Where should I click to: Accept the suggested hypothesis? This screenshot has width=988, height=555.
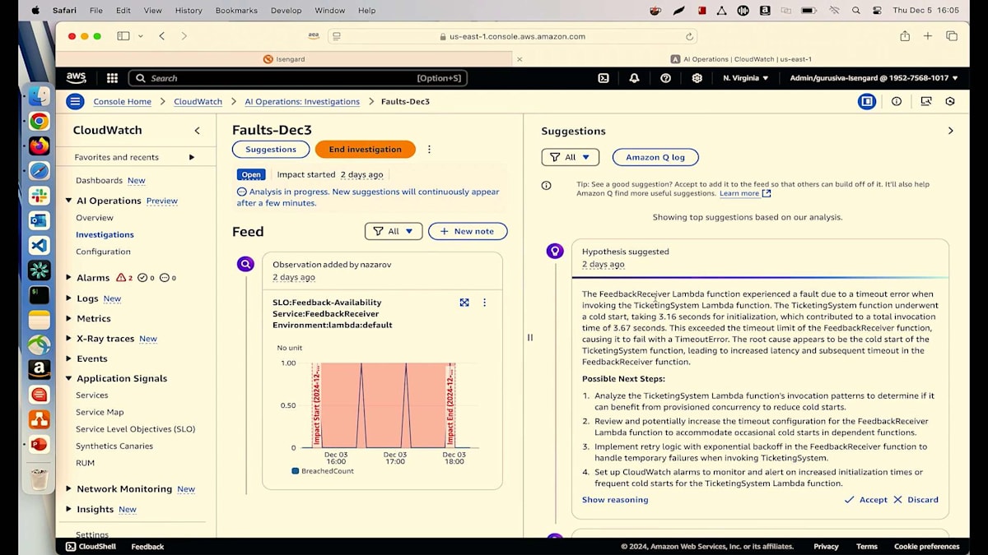pyautogui.click(x=866, y=500)
